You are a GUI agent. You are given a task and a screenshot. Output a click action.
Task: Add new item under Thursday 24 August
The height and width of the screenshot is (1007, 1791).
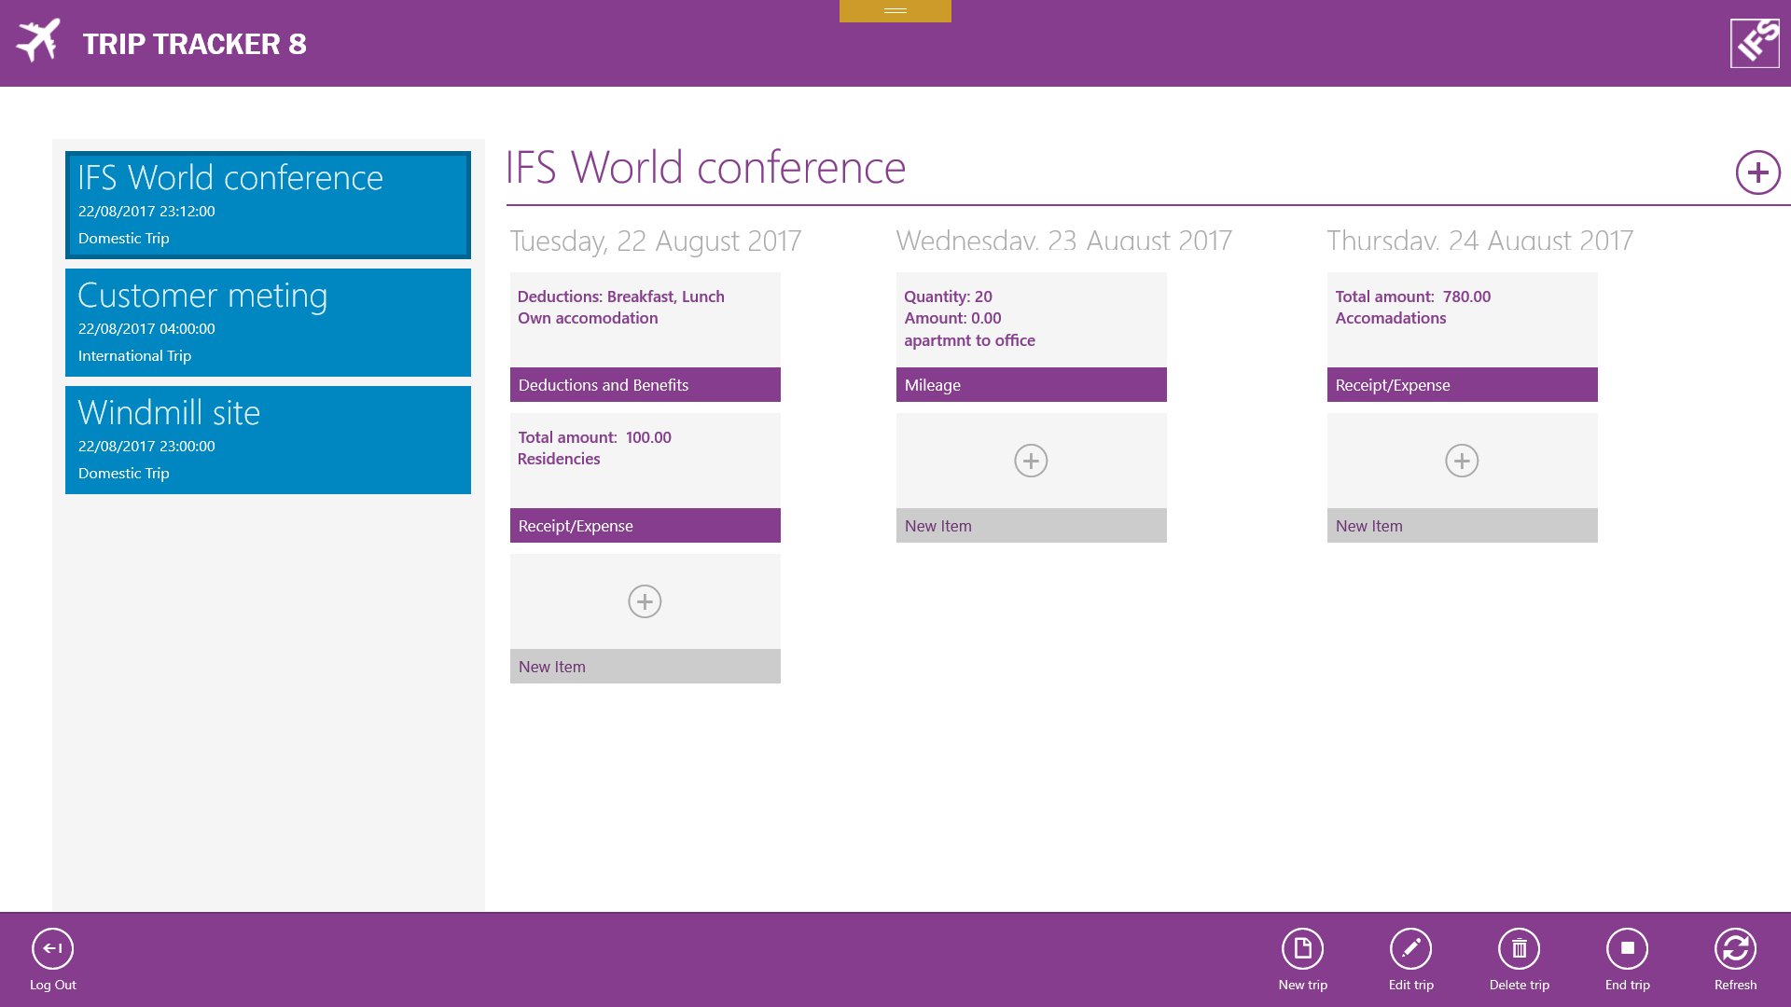pyautogui.click(x=1462, y=461)
